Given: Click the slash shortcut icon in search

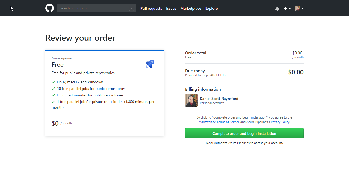Looking at the screenshot, I should tap(132, 8).
